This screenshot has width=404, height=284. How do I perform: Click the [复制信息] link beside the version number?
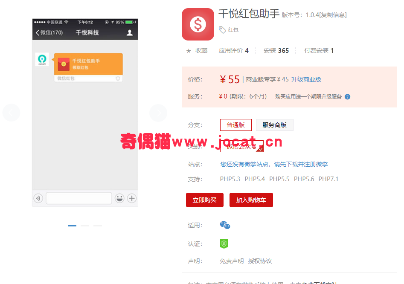333,15
